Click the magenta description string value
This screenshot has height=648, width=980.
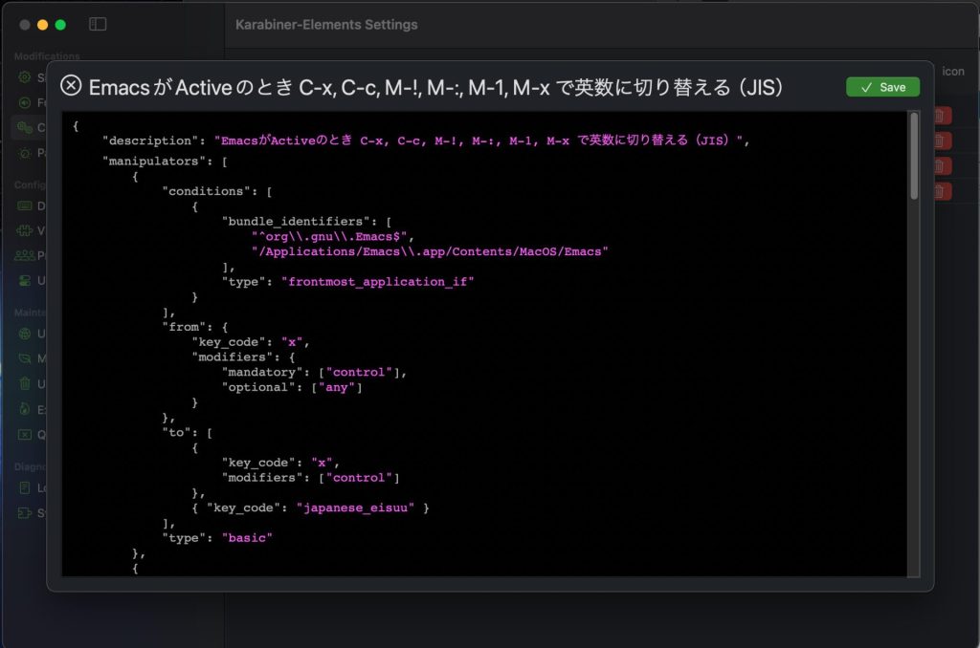[479, 140]
